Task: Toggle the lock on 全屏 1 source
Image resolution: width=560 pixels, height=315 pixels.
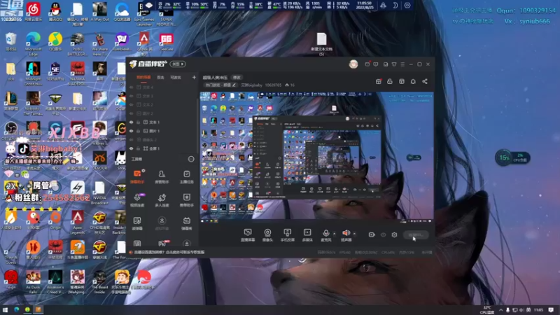Action: pos(138,148)
